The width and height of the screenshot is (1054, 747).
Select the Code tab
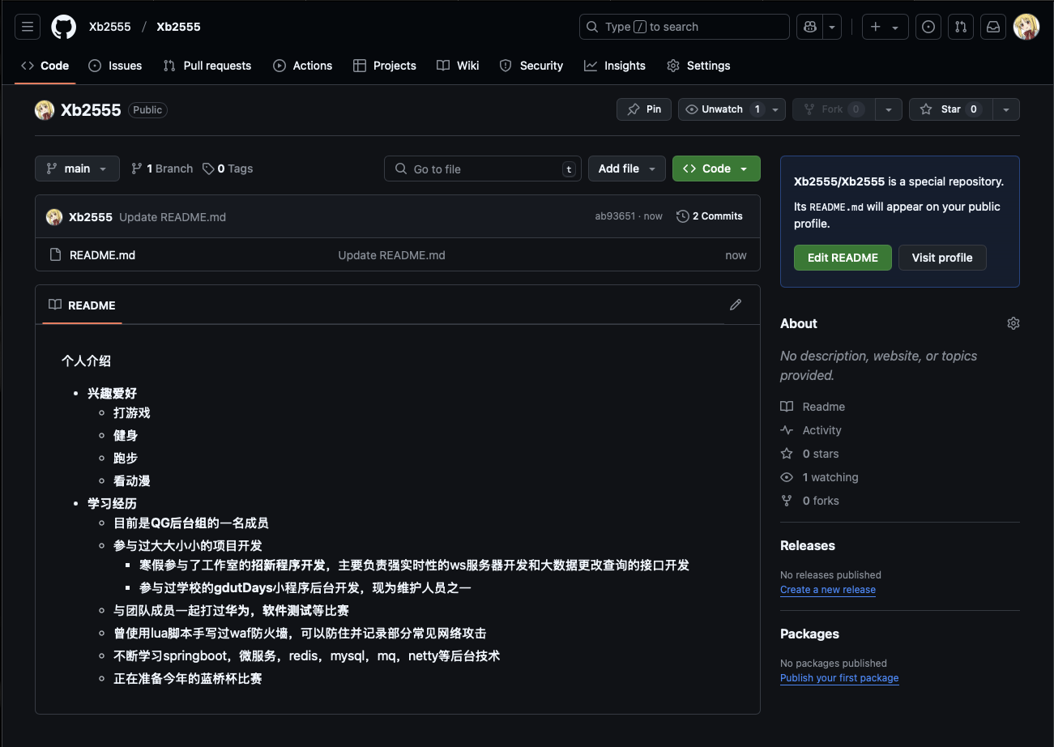pos(45,66)
